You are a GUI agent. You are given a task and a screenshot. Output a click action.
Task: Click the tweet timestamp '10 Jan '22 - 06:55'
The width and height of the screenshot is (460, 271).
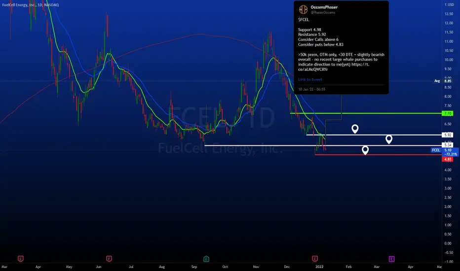(311, 89)
